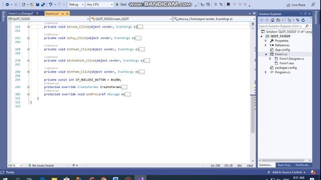Select the Solution 'QLDT_552020' node
Screen dimensions: 321x180
point(286,31)
